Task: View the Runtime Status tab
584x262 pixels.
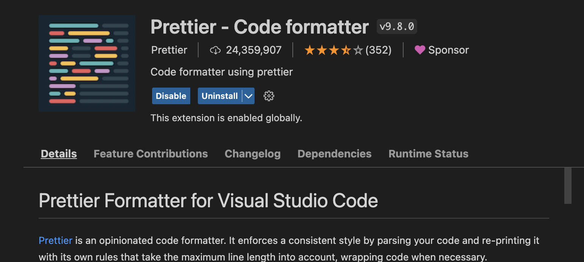Action: click(x=428, y=154)
